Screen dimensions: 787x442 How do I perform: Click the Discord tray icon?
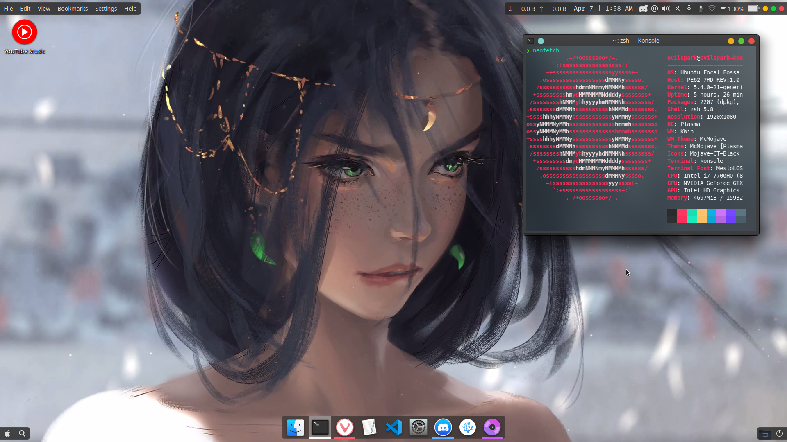643,9
